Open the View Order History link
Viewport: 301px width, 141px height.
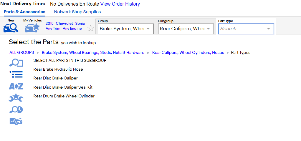(120, 4)
